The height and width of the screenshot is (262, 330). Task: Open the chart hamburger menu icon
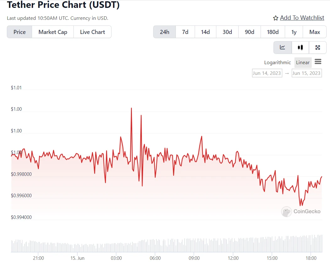point(318,62)
